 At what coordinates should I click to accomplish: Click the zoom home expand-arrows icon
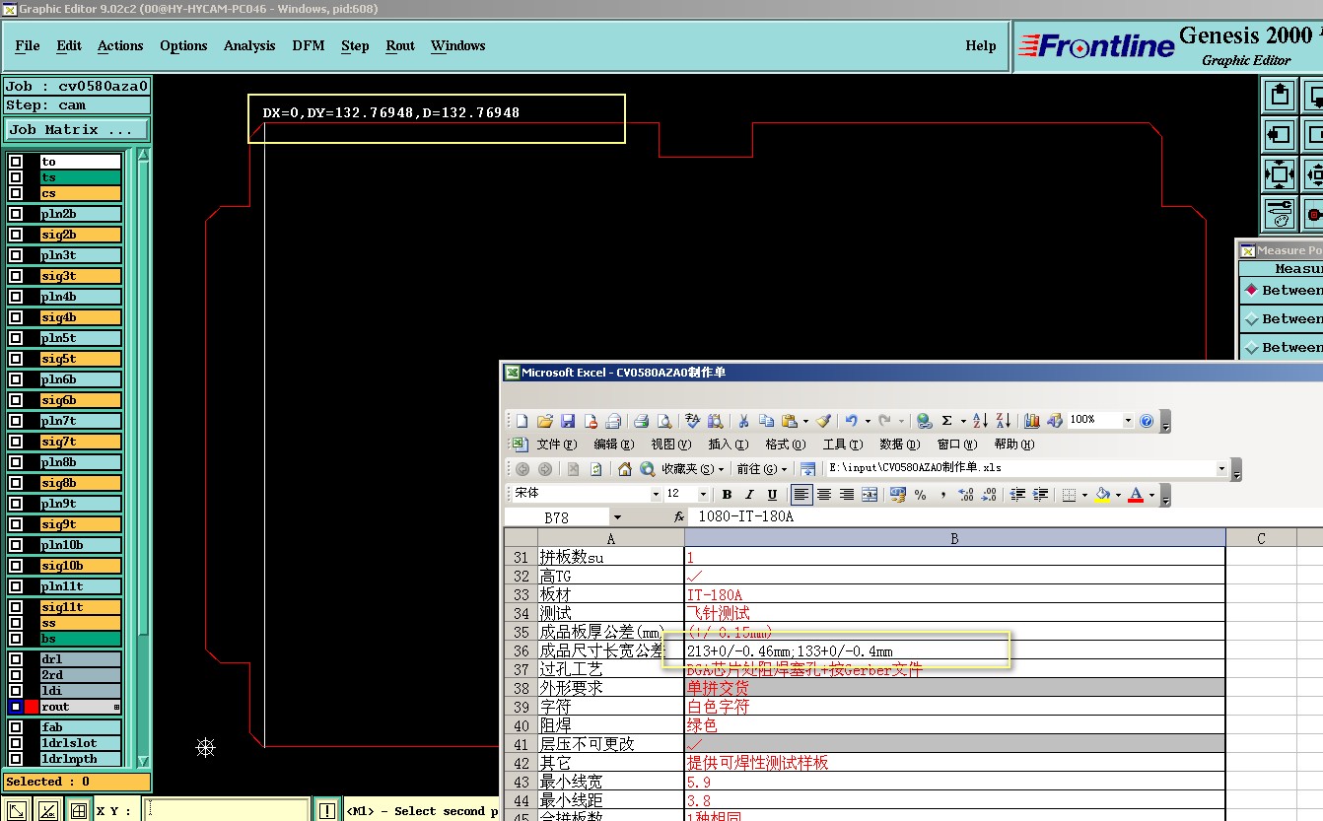1280,174
